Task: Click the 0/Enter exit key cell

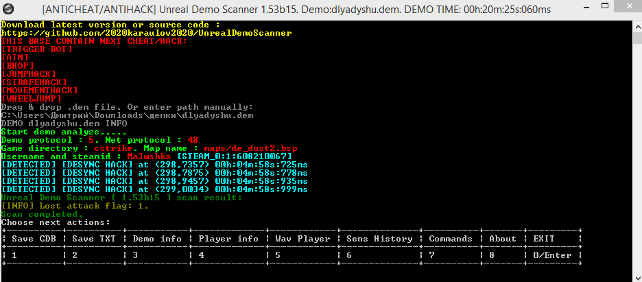Action: [x=552, y=255]
